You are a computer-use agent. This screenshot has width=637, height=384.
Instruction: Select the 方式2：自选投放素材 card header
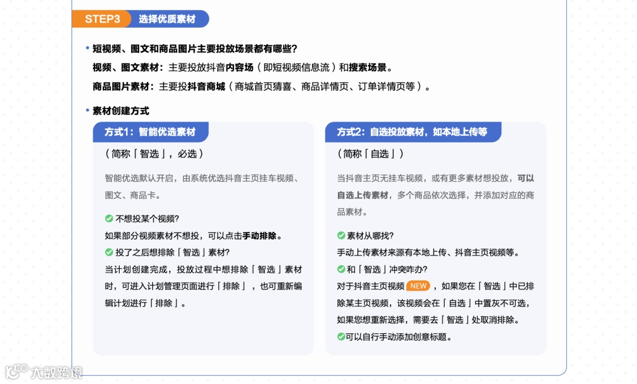(413, 132)
